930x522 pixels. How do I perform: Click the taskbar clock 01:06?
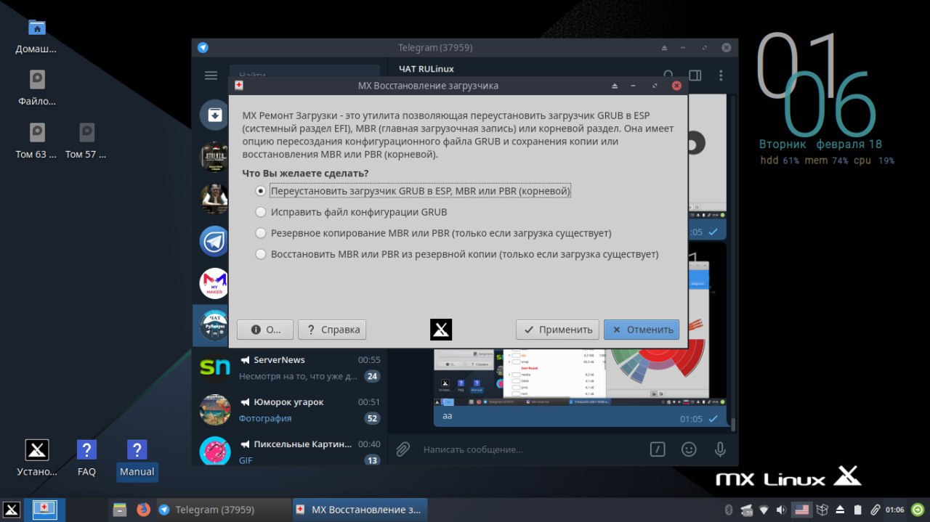point(895,510)
